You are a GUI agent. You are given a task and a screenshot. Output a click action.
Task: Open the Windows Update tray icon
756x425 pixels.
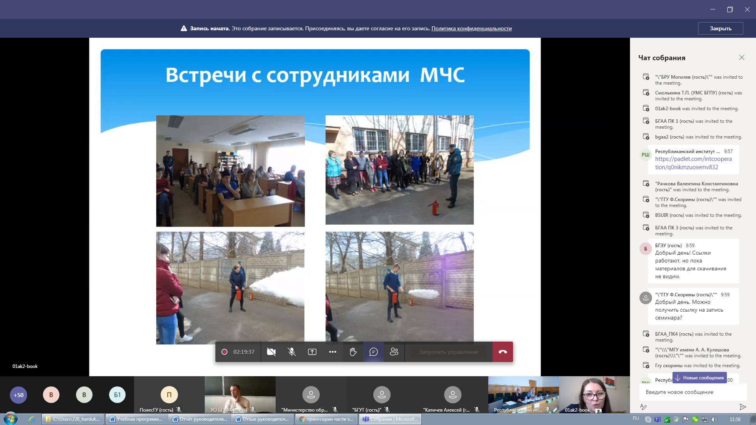(676, 419)
